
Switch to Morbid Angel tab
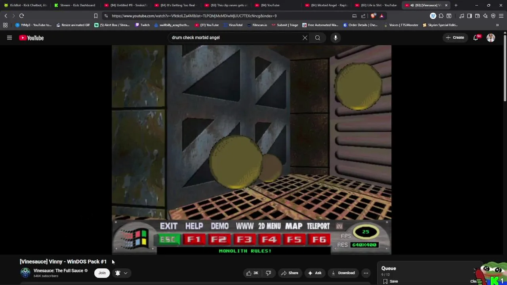326,5
